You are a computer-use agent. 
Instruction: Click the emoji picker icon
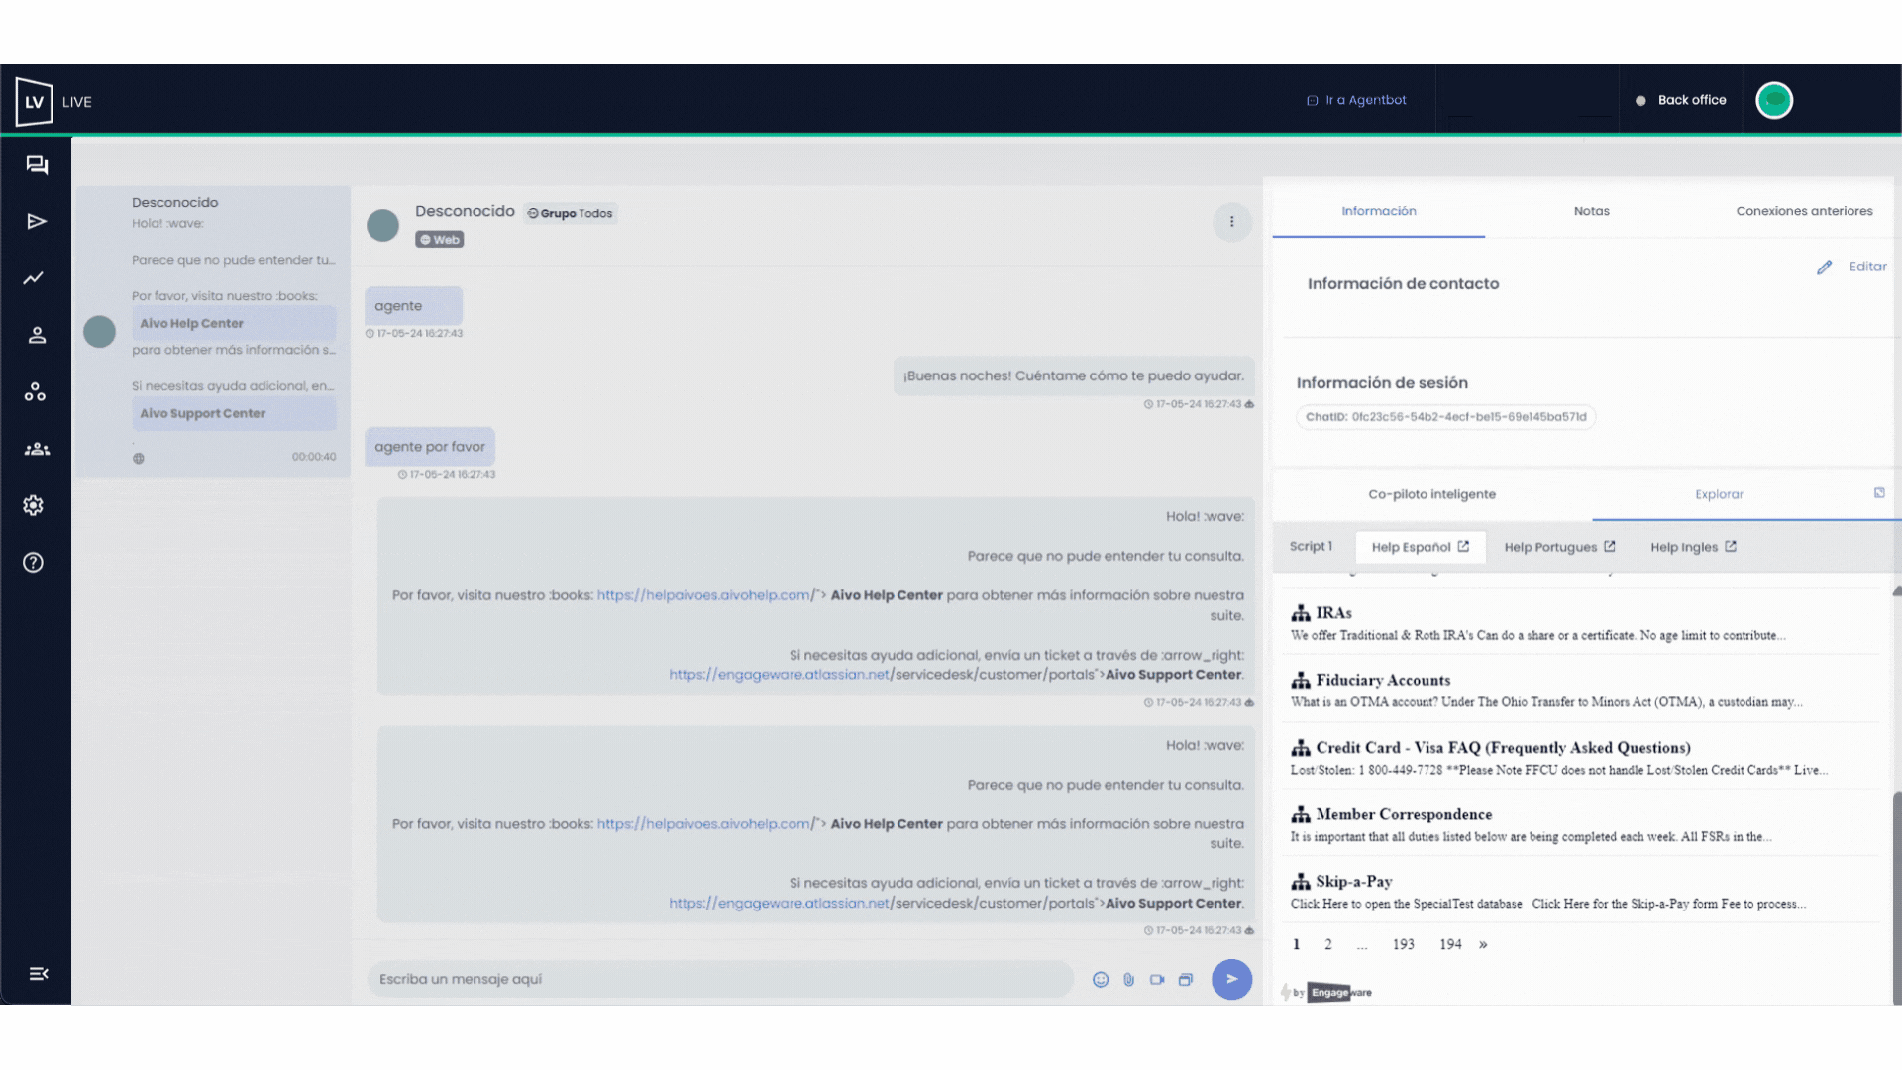pyautogui.click(x=1100, y=979)
